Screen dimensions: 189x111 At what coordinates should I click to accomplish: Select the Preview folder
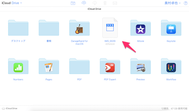[141, 66]
